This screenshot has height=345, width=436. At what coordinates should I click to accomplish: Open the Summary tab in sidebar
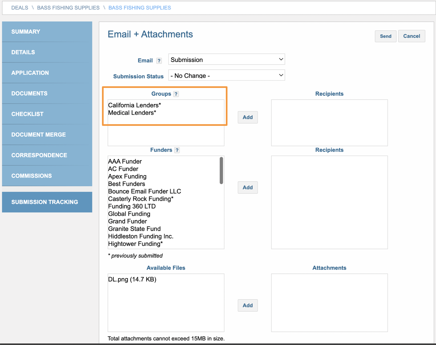(x=47, y=32)
